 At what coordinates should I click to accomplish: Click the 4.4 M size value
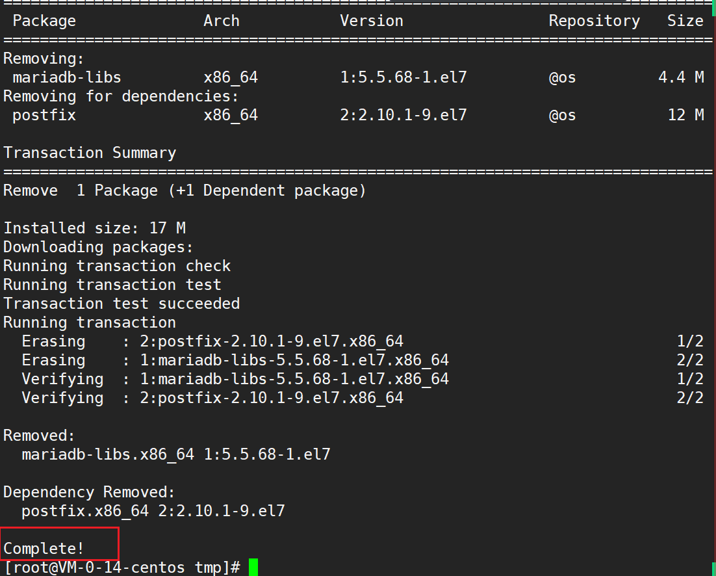680,77
